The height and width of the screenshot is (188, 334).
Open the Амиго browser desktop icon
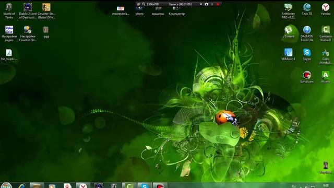click(326, 77)
